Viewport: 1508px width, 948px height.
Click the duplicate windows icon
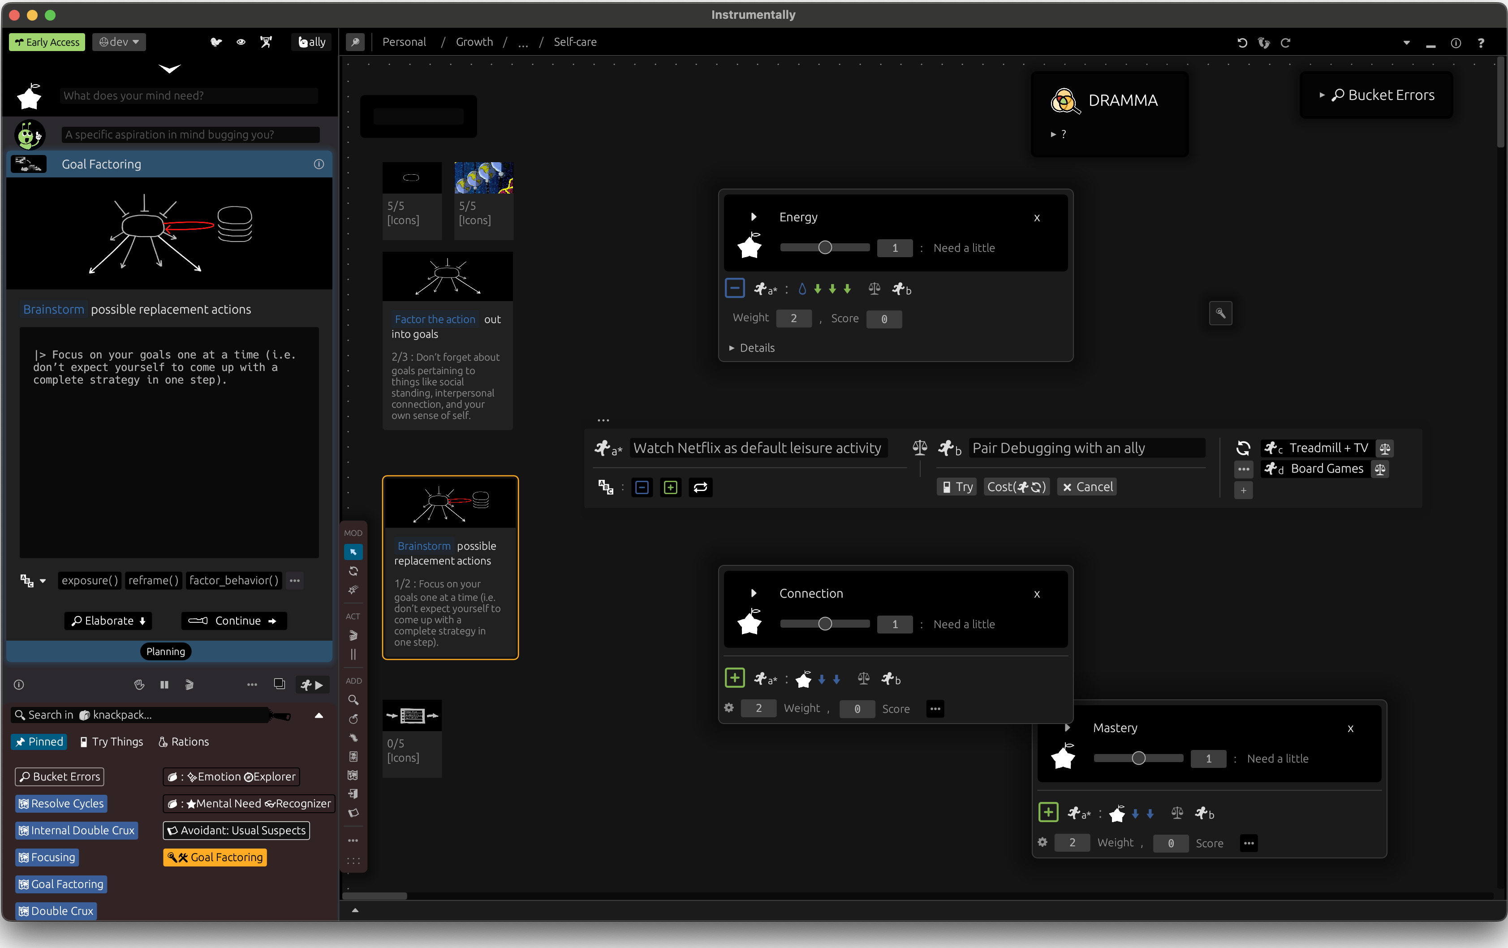(x=279, y=684)
